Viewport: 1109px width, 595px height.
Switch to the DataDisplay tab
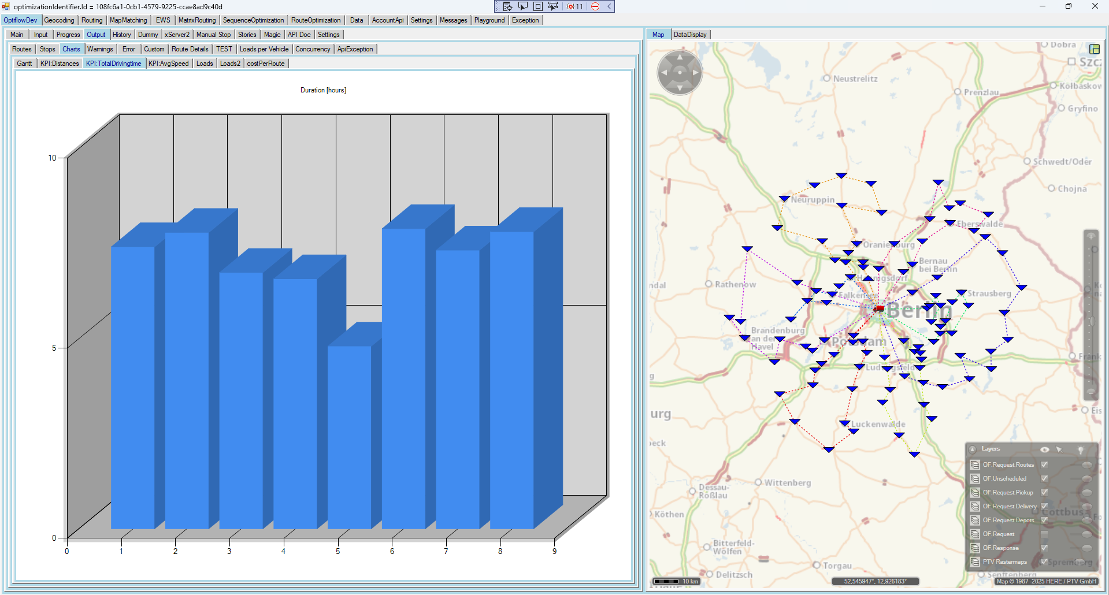(x=690, y=35)
